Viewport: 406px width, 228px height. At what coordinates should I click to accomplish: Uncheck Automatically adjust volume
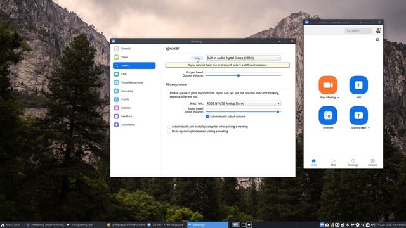[x=207, y=117]
